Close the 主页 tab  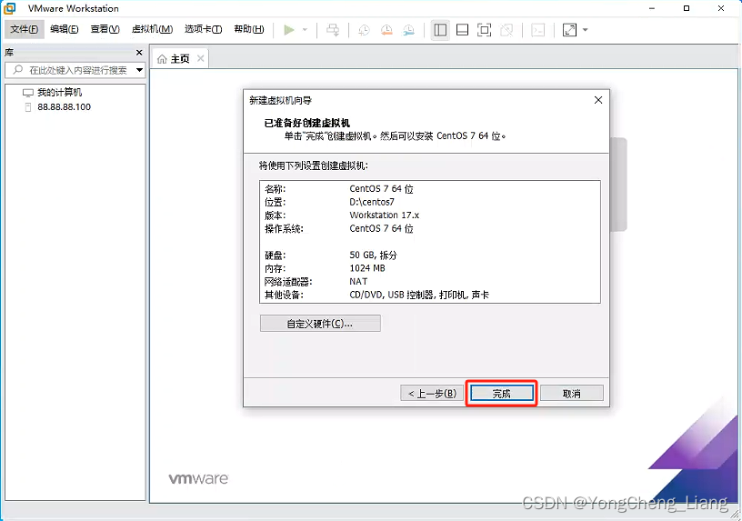coord(201,58)
